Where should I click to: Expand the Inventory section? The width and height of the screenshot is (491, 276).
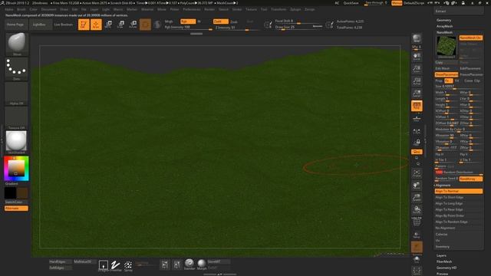(443, 247)
